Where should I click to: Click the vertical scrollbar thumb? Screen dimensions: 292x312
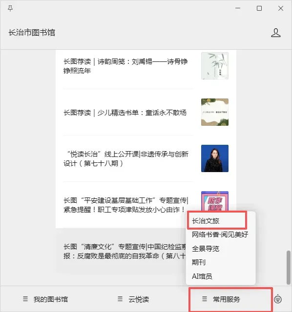(x=289, y=268)
